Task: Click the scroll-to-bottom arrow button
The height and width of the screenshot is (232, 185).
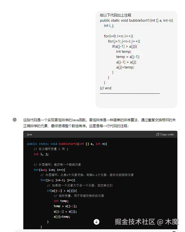Action: coord(96,222)
